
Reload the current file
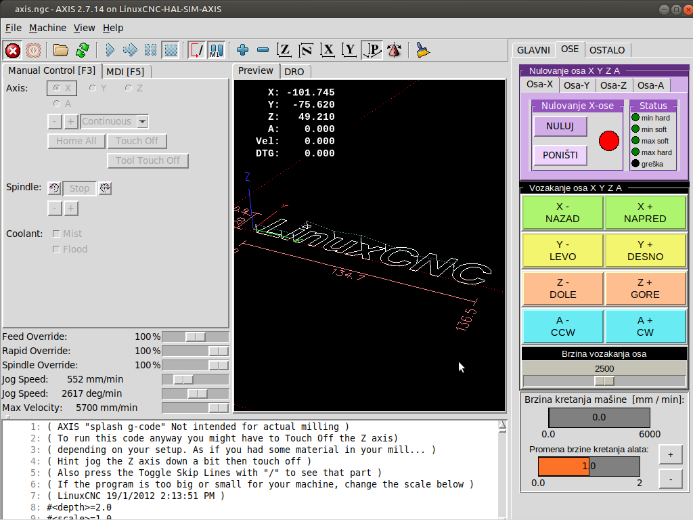click(82, 50)
